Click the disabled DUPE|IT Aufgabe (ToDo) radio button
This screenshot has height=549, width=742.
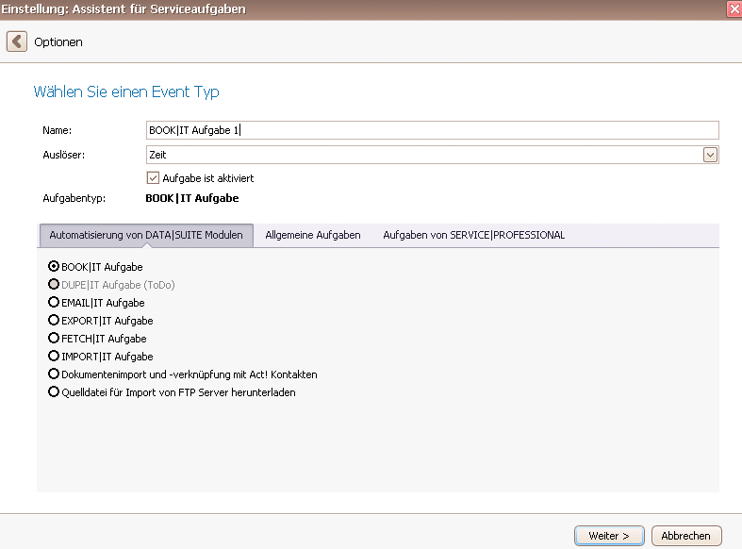click(54, 285)
